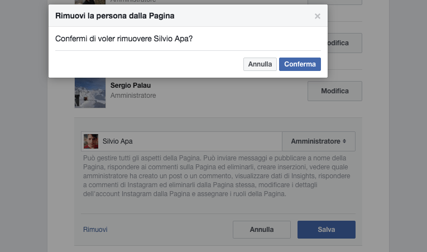Click the up-down arrows beside Amministratore
Viewport: 427px width, 252px height.
pos(344,141)
